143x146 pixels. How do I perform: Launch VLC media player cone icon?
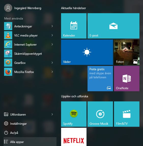click(x=8, y=35)
